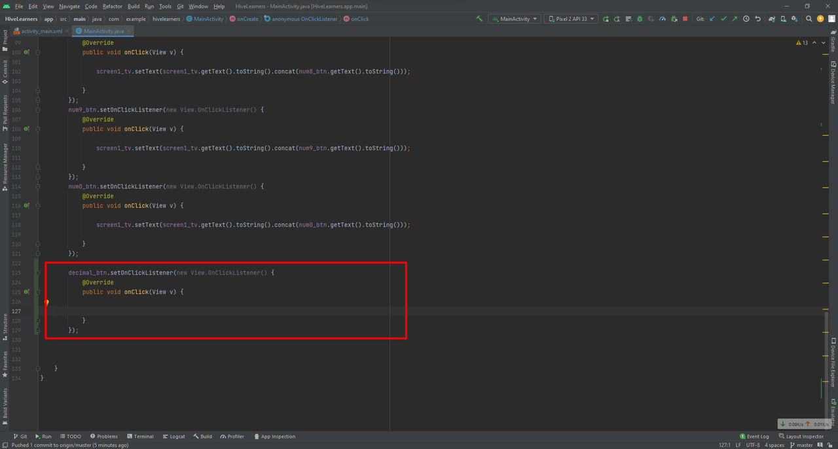Viewport: 838px width, 449px height.
Task: Open the Git tool window at the bottom
Action: tap(20, 437)
